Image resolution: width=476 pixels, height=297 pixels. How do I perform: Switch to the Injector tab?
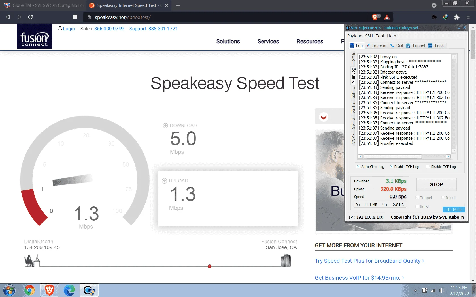[x=376, y=46]
